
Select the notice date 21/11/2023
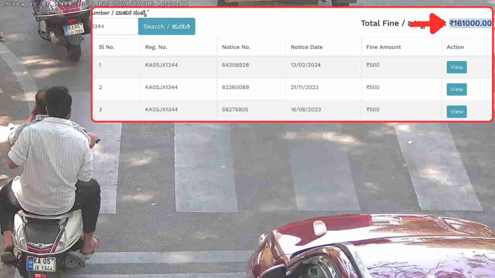point(304,87)
